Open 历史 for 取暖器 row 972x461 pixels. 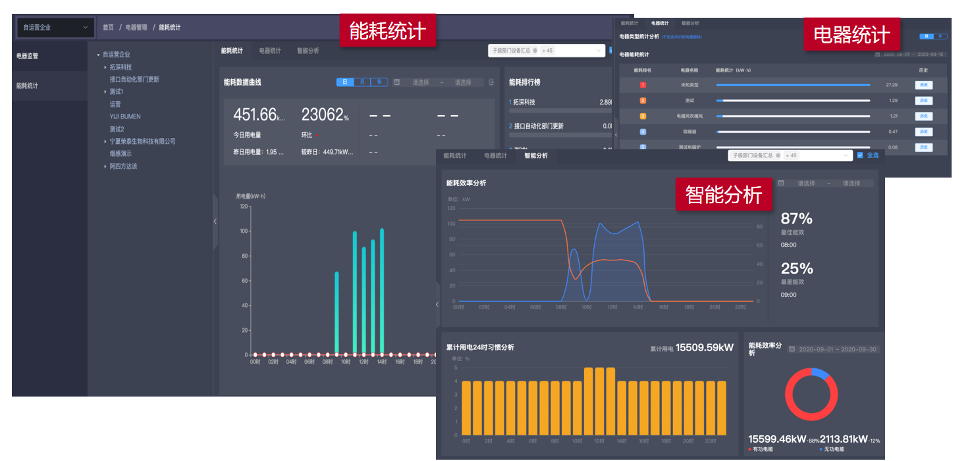(923, 132)
